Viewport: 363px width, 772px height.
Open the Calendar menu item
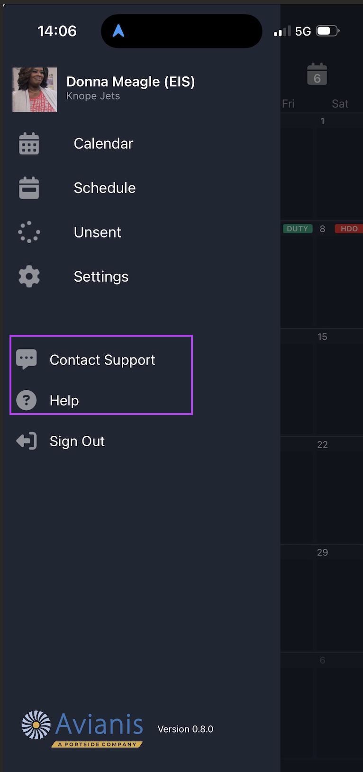click(103, 144)
